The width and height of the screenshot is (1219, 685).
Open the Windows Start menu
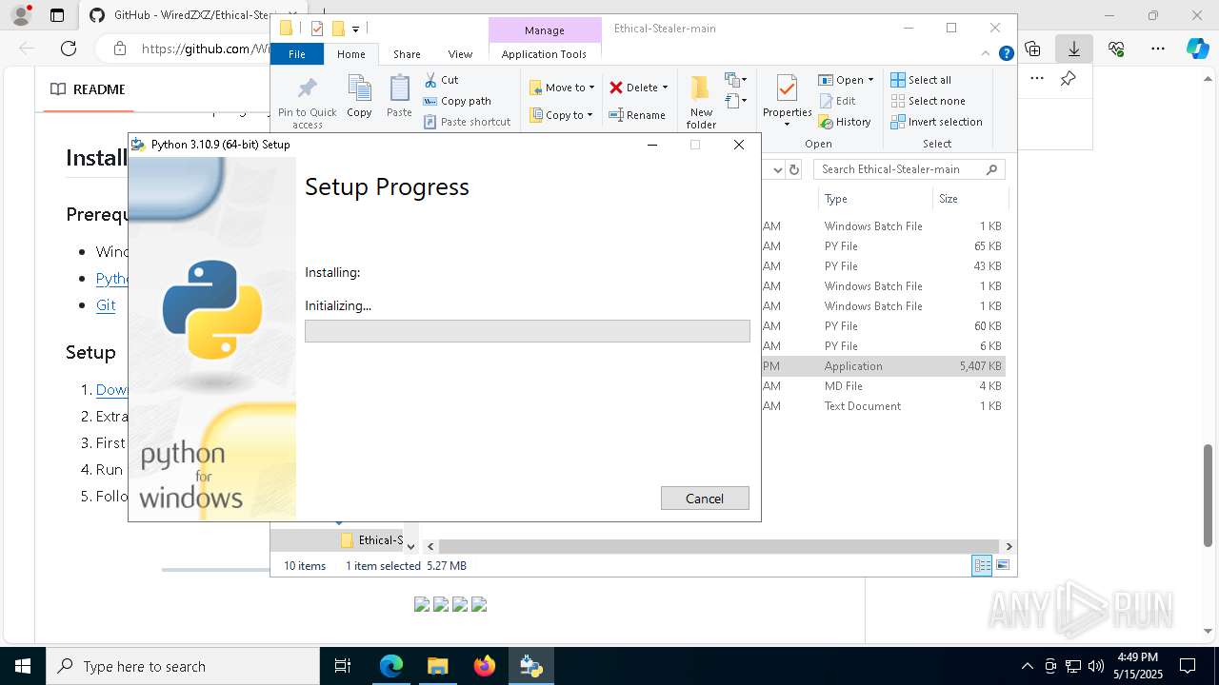pos(23,666)
